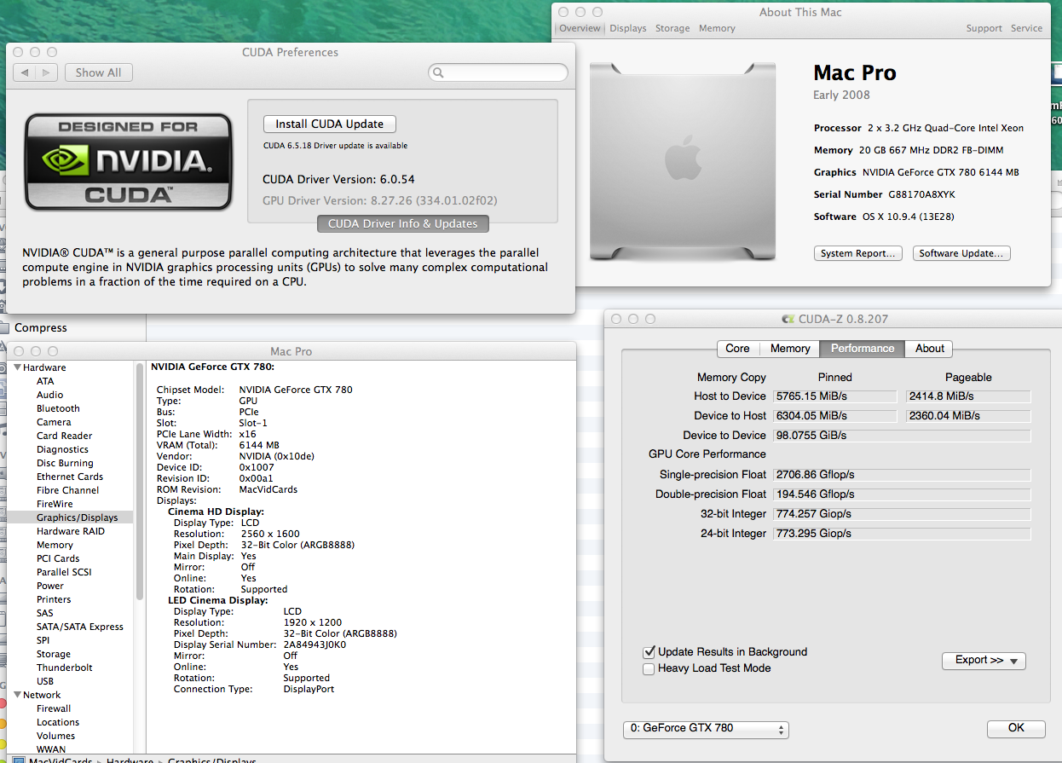Click the Compress item behind System Report
Viewport: 1062px width, 763px height.
[41, 328]
